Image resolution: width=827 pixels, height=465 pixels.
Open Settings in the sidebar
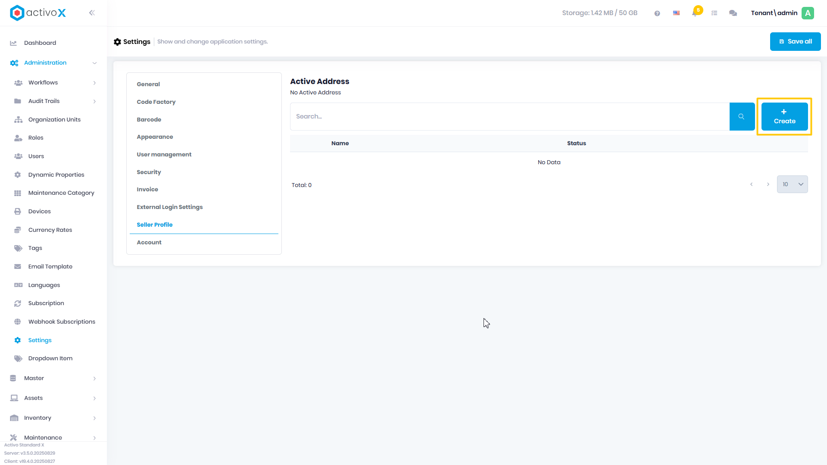(x=40, y=340)
